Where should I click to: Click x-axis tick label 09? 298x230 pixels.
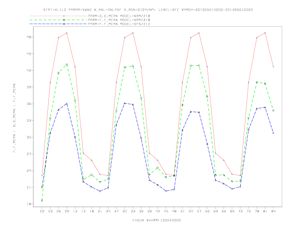(67, 211)
